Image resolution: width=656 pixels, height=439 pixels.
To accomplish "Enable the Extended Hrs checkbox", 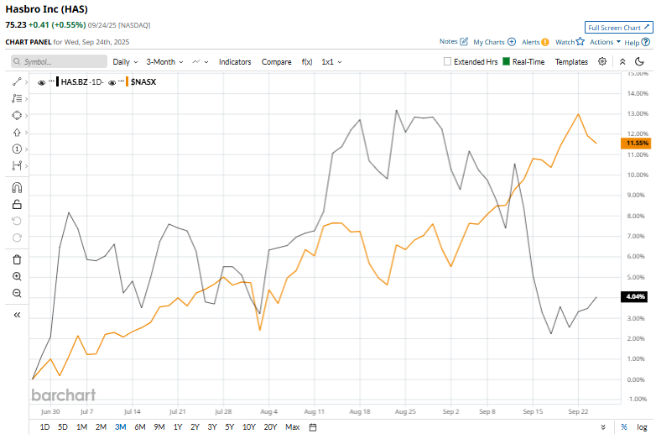I will click(x=447, y=61).
